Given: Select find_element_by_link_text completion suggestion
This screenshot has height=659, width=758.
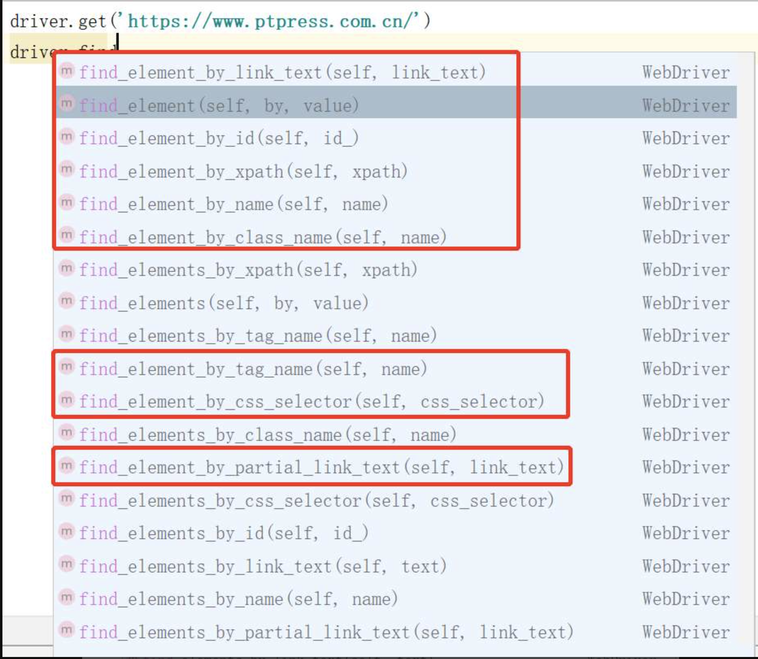Looking at the screenshot, I should point(396,72).
